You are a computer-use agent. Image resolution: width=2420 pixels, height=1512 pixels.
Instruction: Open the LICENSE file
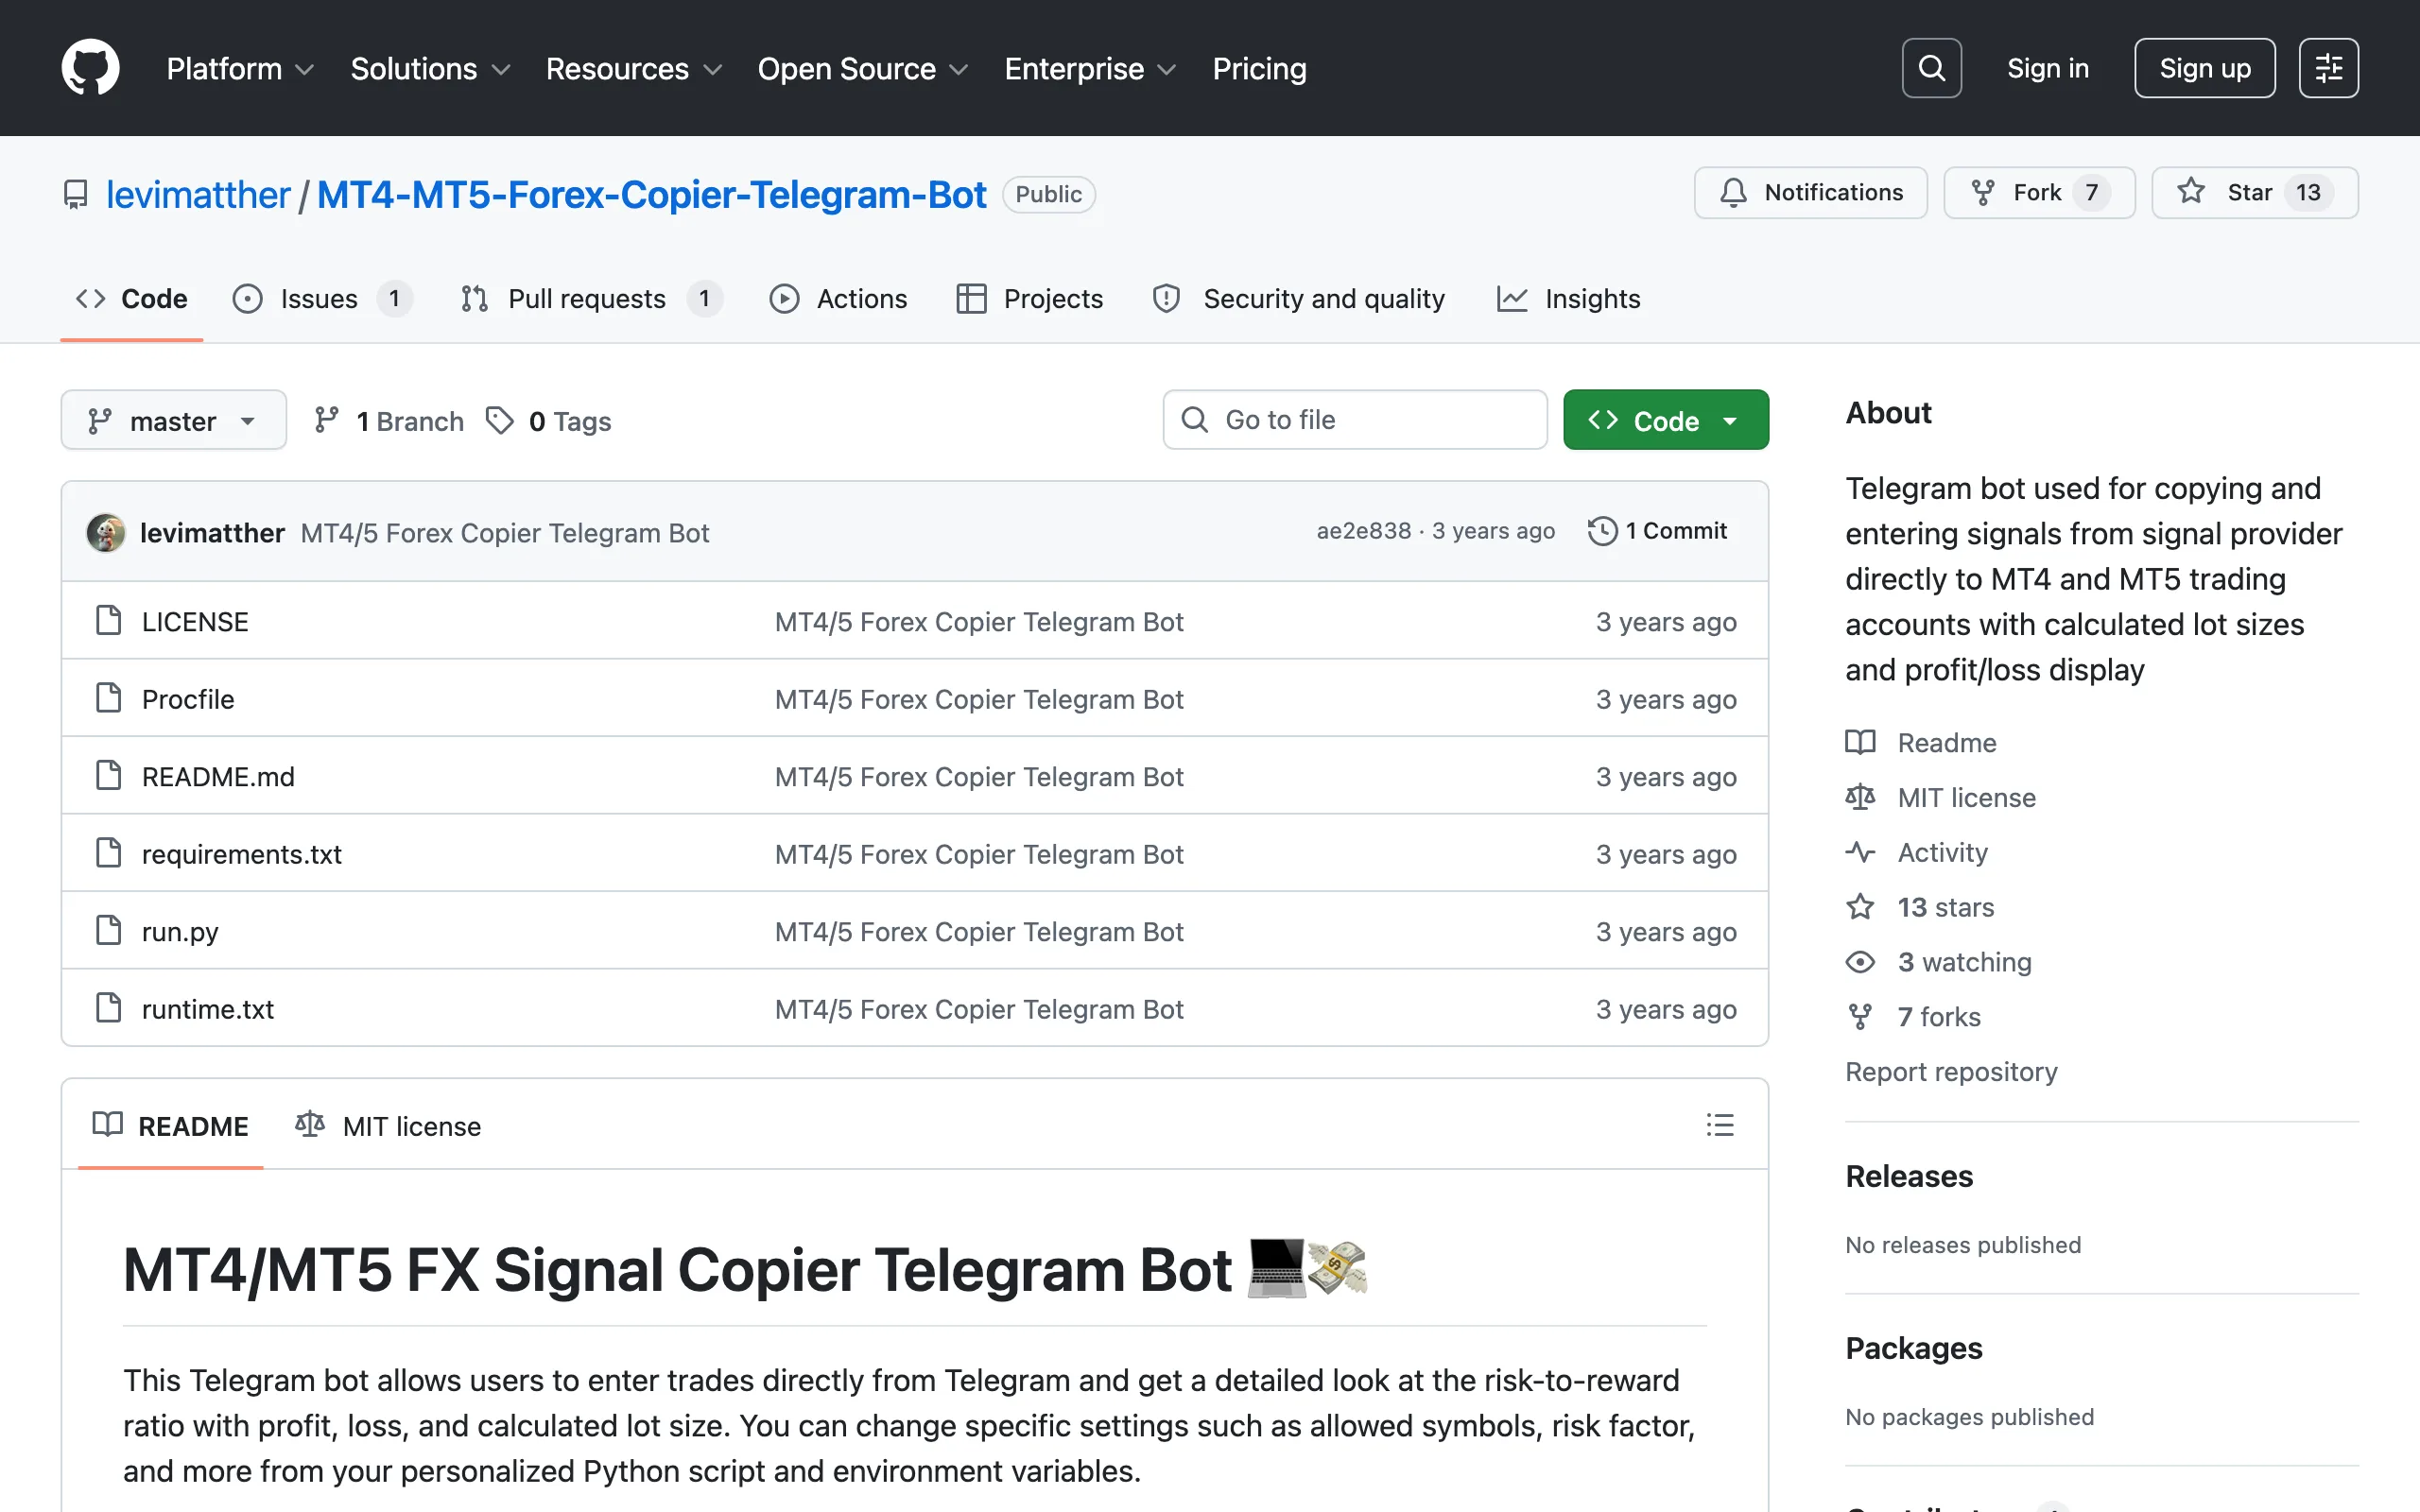[x=195, y=621]
